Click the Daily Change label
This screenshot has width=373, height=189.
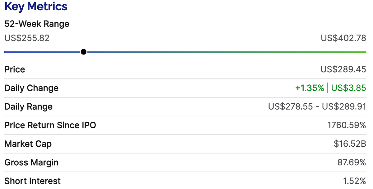(x=31, y=88)
